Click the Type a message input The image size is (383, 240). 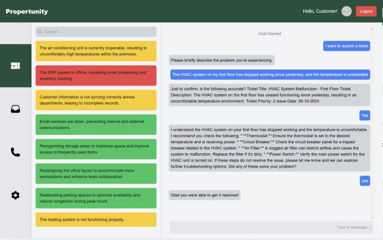[x=271, y=227]
